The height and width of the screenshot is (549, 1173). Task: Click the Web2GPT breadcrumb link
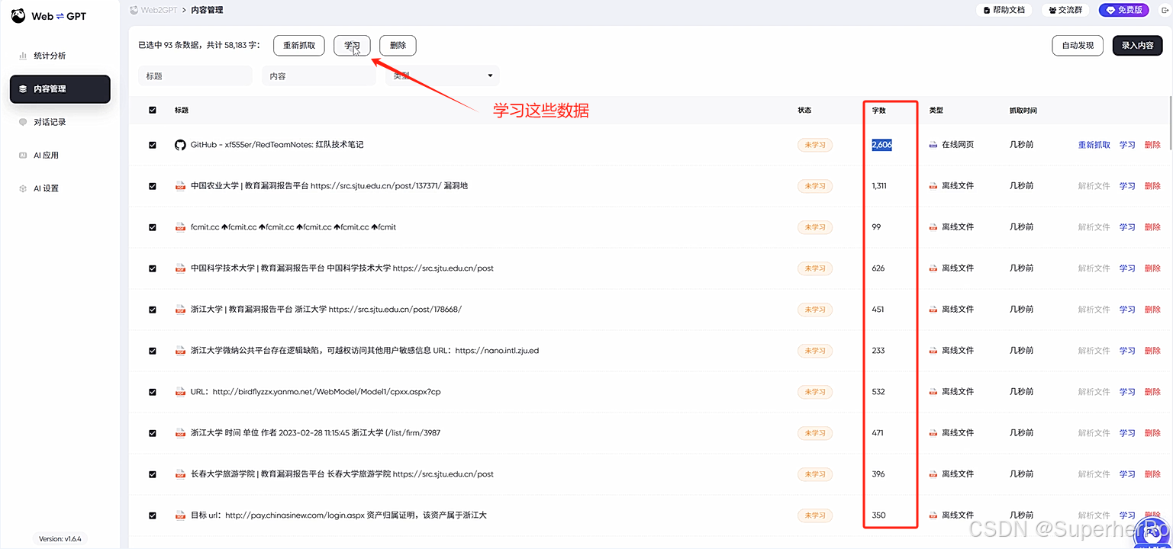coord(155,10)
